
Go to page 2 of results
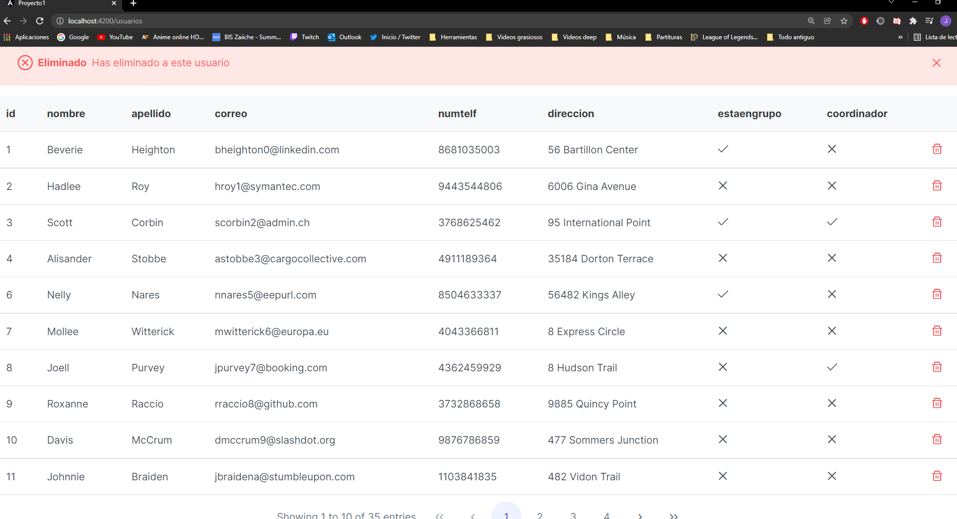pyautogui.click(x=540, y=515)
